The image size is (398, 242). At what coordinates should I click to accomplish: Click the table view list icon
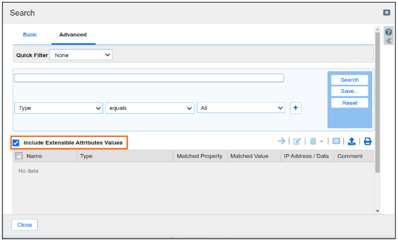336,141
